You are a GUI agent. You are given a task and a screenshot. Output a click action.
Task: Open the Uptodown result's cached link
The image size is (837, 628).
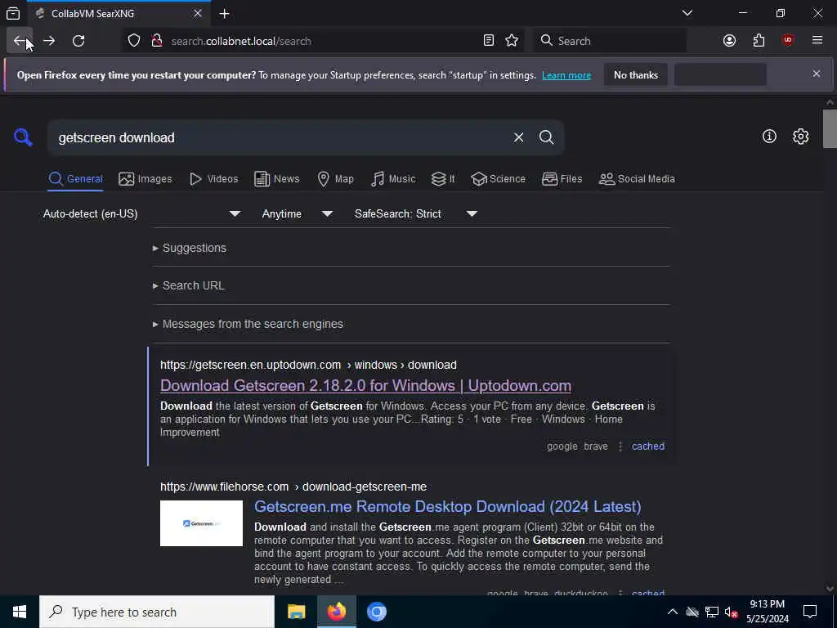tap(648, 446)
